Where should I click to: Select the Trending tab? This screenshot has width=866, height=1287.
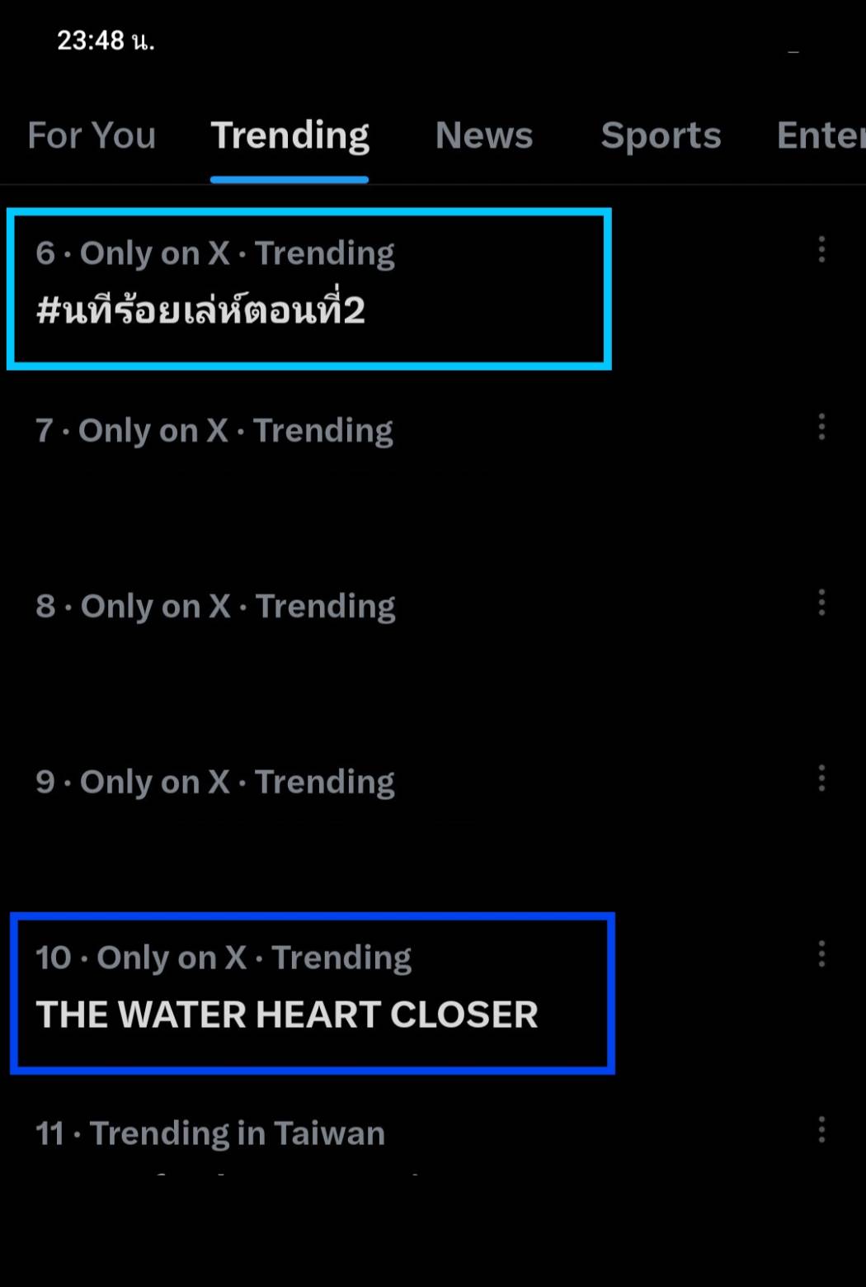[289, 135]
